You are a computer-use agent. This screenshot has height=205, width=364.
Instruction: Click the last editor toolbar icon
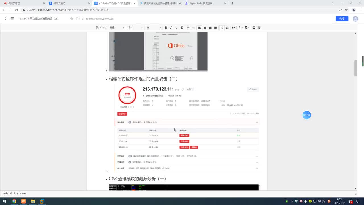click(x=259, y=28)
